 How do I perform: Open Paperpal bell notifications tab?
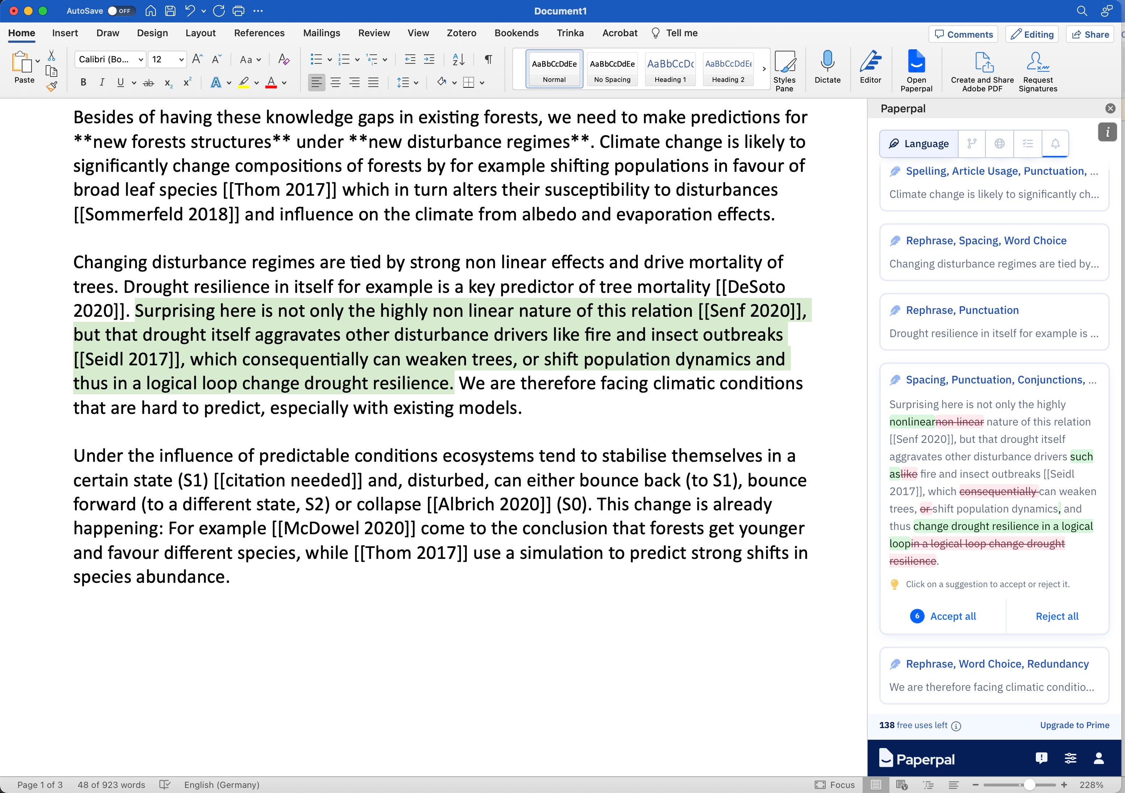pos(1055,144)
